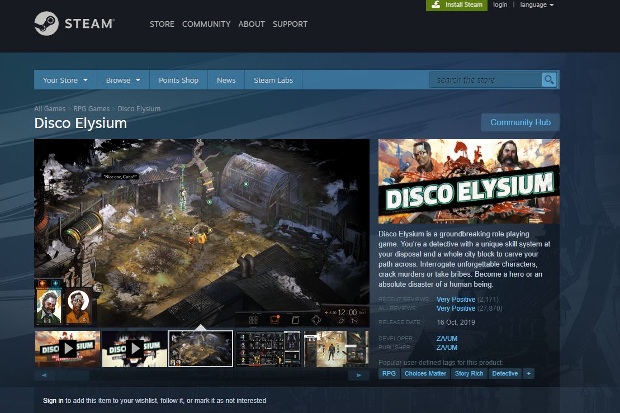
Task: Open the Browse dropdown menu
Action: pos(122,79)
